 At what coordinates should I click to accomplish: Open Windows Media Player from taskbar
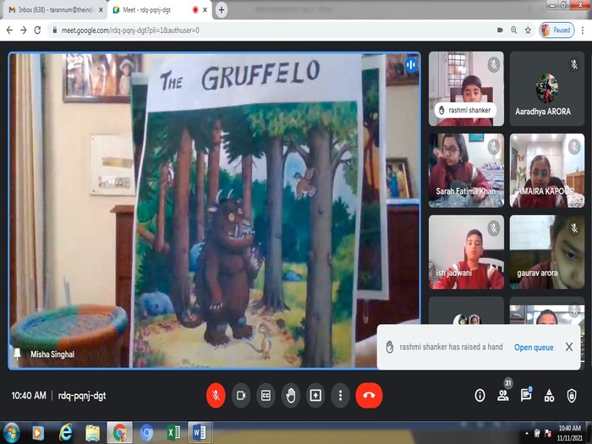tap(38, 433)
